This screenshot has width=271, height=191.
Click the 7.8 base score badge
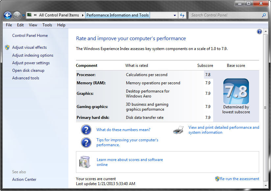(236, 91)
